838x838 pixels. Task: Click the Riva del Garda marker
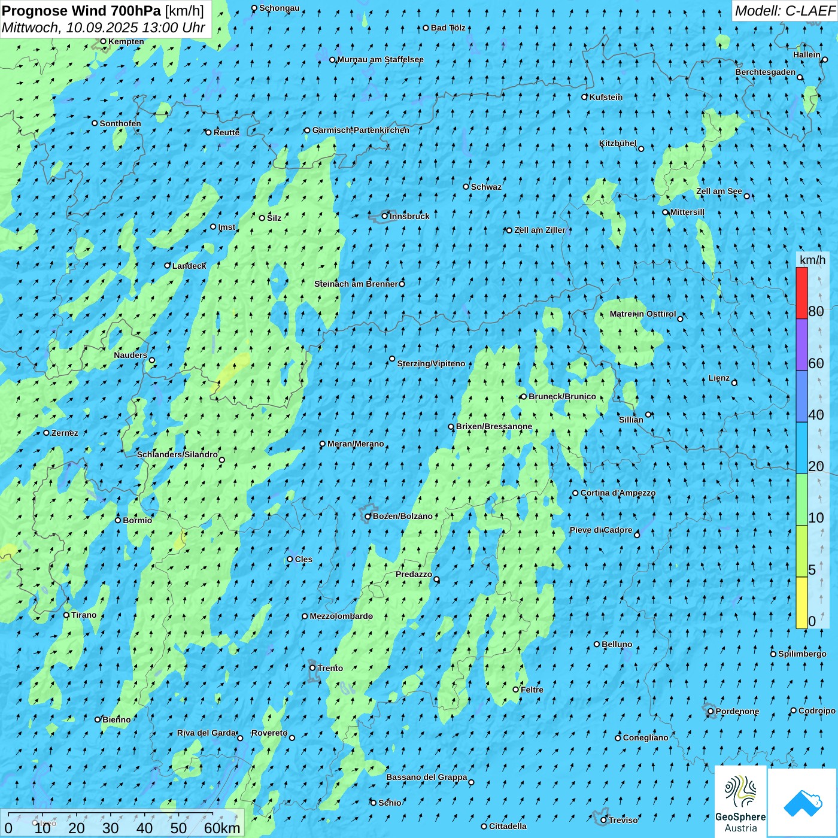coord(240,738)
